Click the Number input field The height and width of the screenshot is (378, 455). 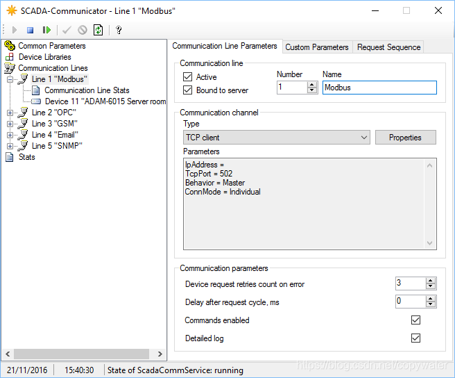pos(292,88)
